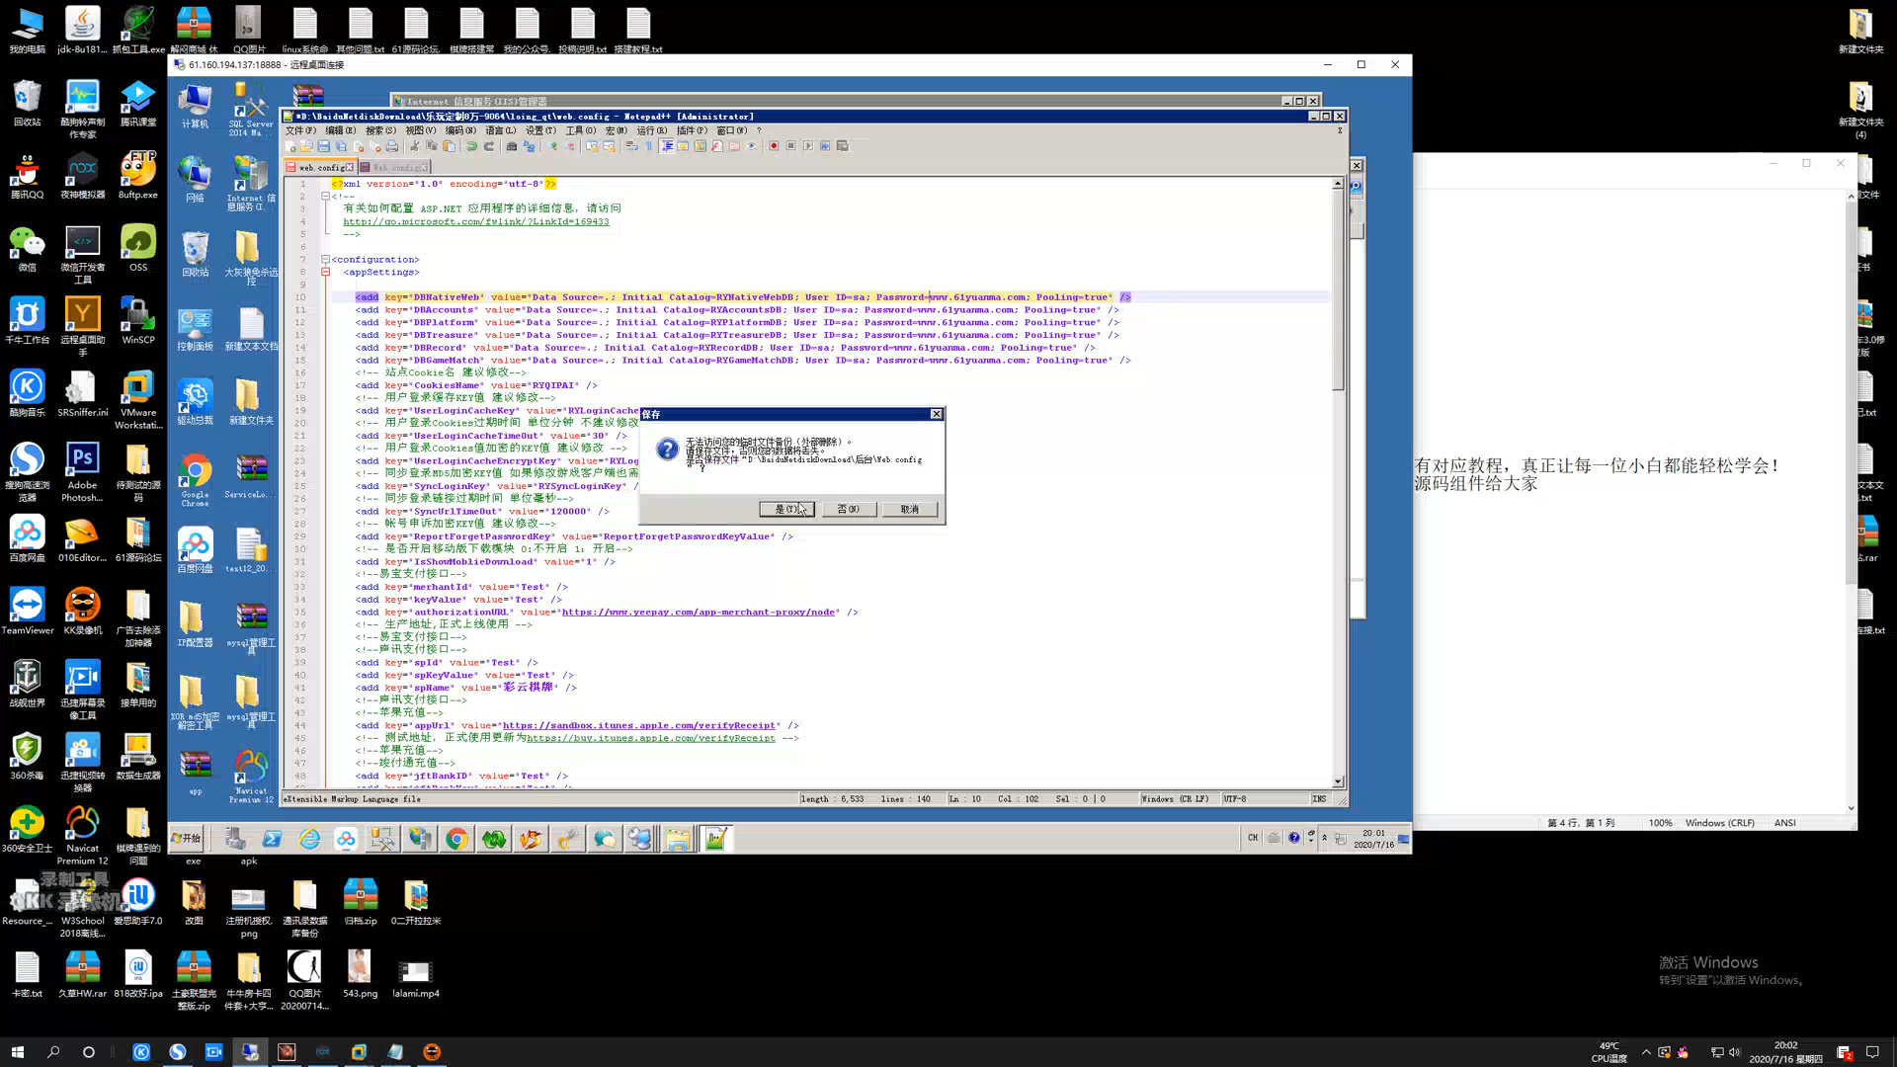This screenshot has width=1897, height=1067.
Task: Collapse the appSettings fold marker
Action: tap(325, 272)
